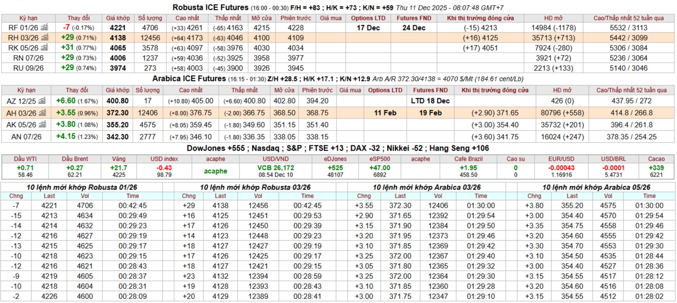The width and height of the screenshot is (677, 303).
Task: Click the Arabica ICE Futures title
Action: (x=189, y=79)
